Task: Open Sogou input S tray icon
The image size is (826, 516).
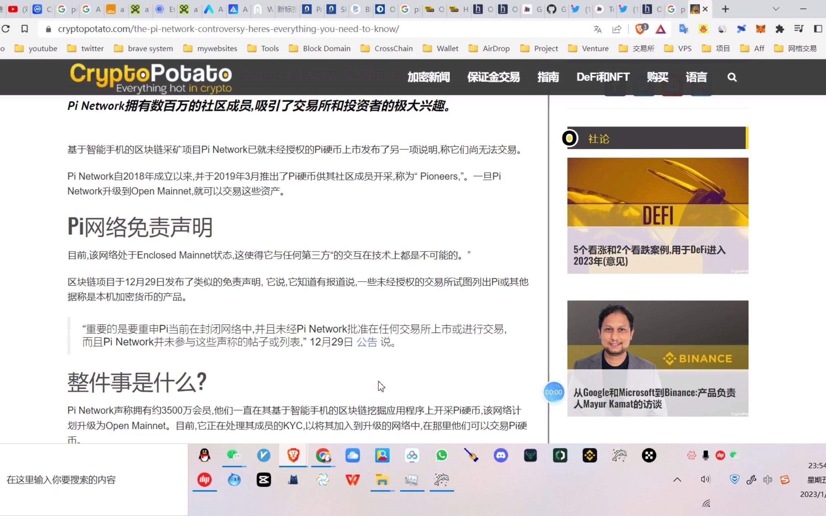Action: (x=785, y=479)
